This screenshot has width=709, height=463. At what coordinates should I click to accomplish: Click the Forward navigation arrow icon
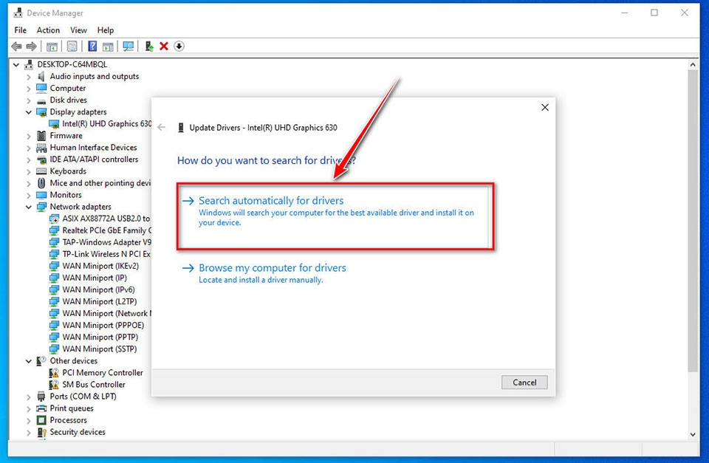pos(32,46)
